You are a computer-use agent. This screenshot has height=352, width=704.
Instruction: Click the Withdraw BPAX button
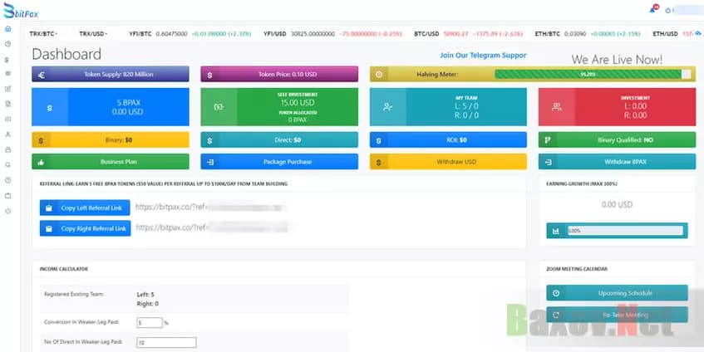tap(617, 162)
